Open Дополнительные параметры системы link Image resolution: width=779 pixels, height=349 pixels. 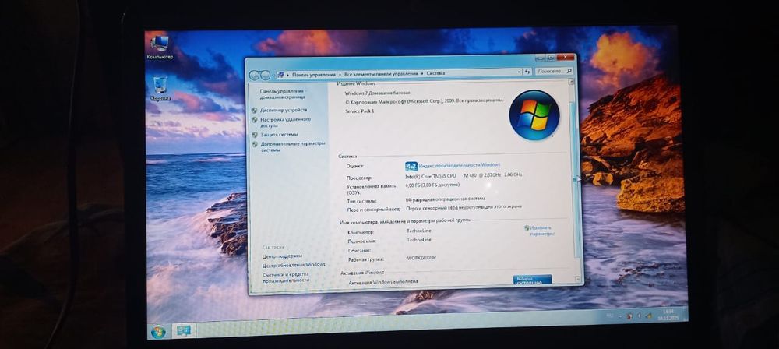click(293, 146)
